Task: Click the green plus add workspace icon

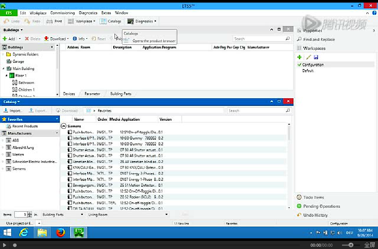Action: [300, 57]
